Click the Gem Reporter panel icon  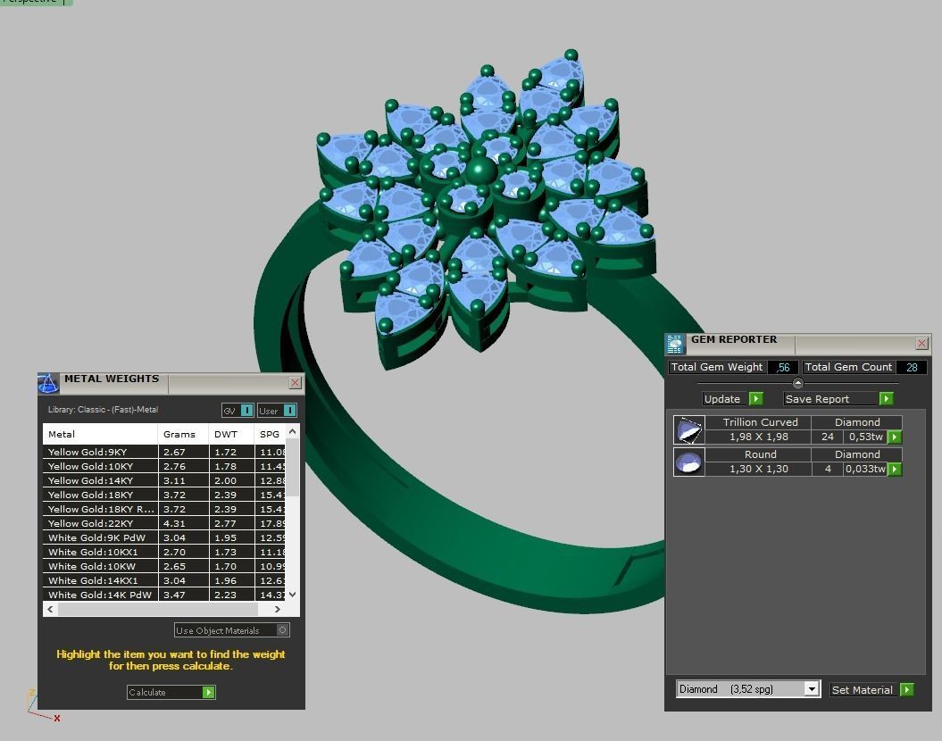click(x=675, y=344)
